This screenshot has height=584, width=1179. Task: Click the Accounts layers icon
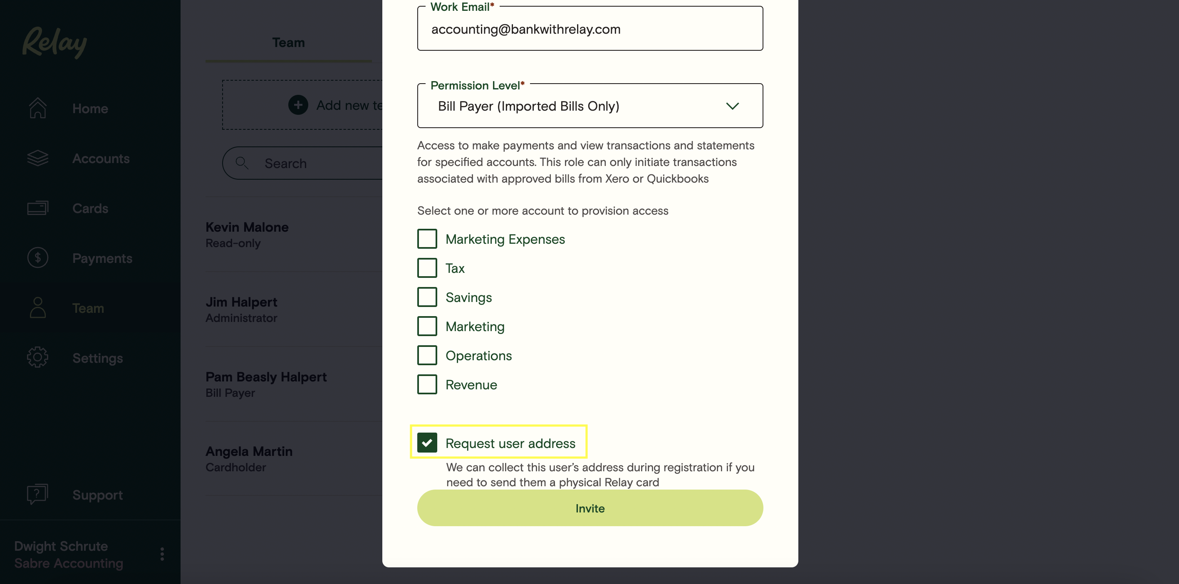click(x=37, y=158)
